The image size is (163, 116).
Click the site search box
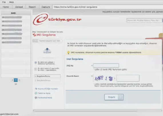coord(144,20)
